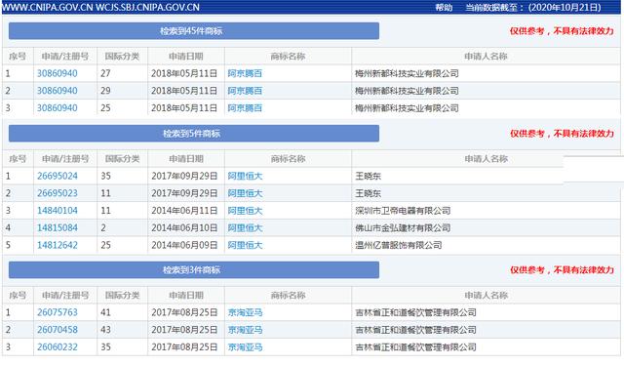
Task: Click the 检索到45件商标 result banner
Action: (x=194, y=31)
